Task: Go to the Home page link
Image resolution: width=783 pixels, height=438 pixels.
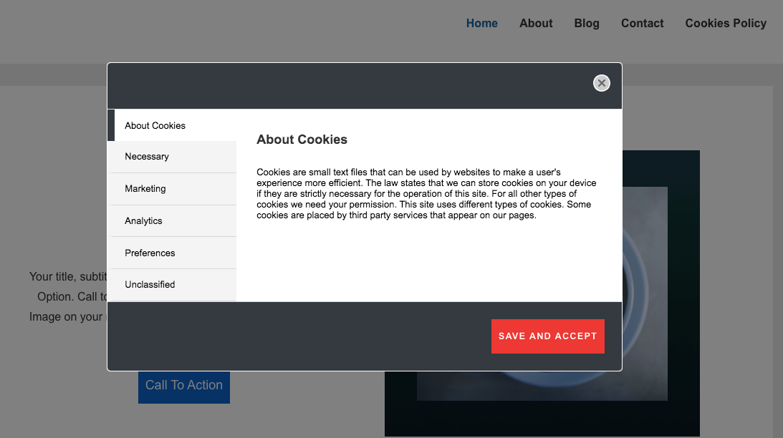Action: click(482, 24)
